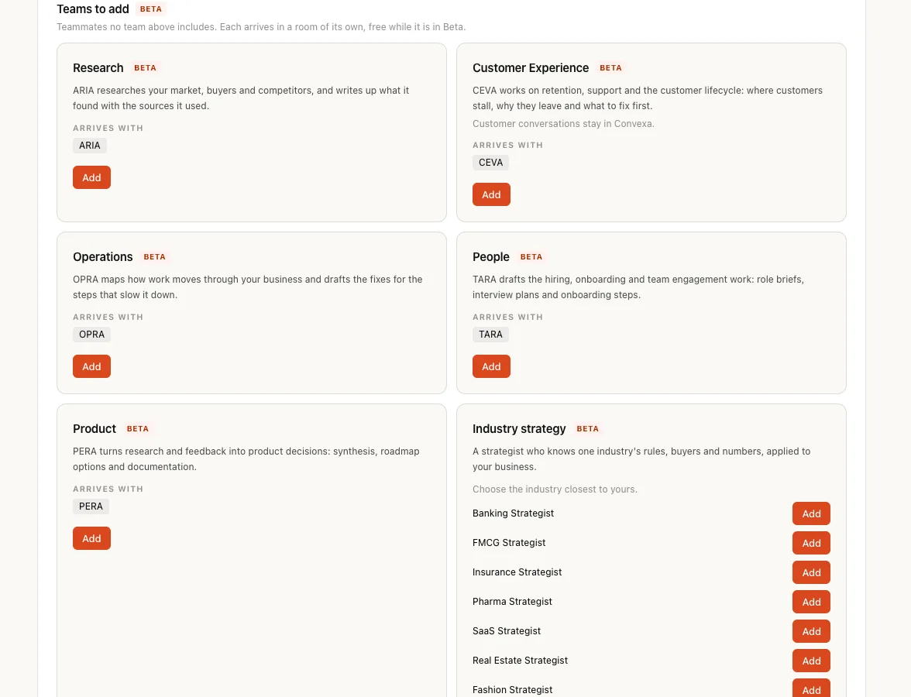Click the Customer Experience card title

coord(531,68)
